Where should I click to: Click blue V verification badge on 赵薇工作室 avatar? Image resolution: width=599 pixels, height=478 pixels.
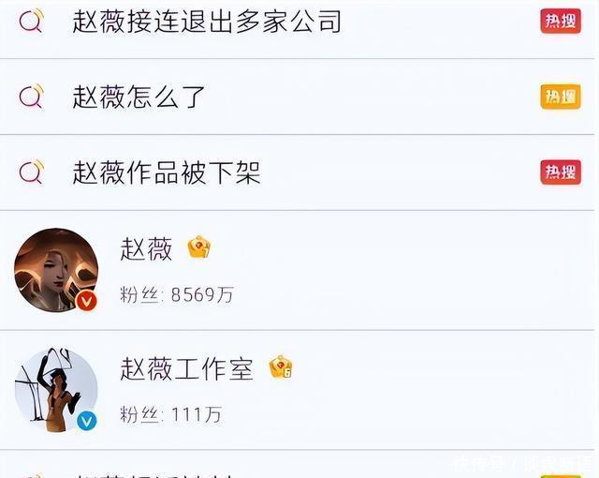87,421
